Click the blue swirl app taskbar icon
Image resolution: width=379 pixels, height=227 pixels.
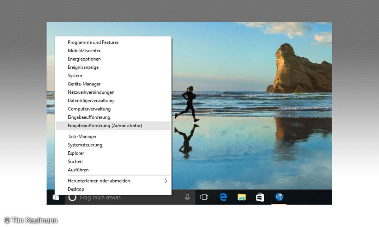279,197
